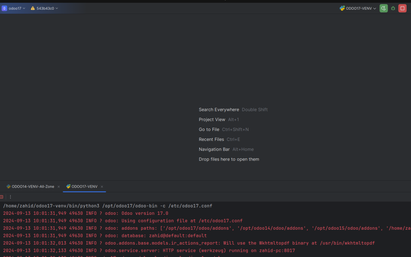Click the python3 odoo-bin command line in console

point(108,206)
